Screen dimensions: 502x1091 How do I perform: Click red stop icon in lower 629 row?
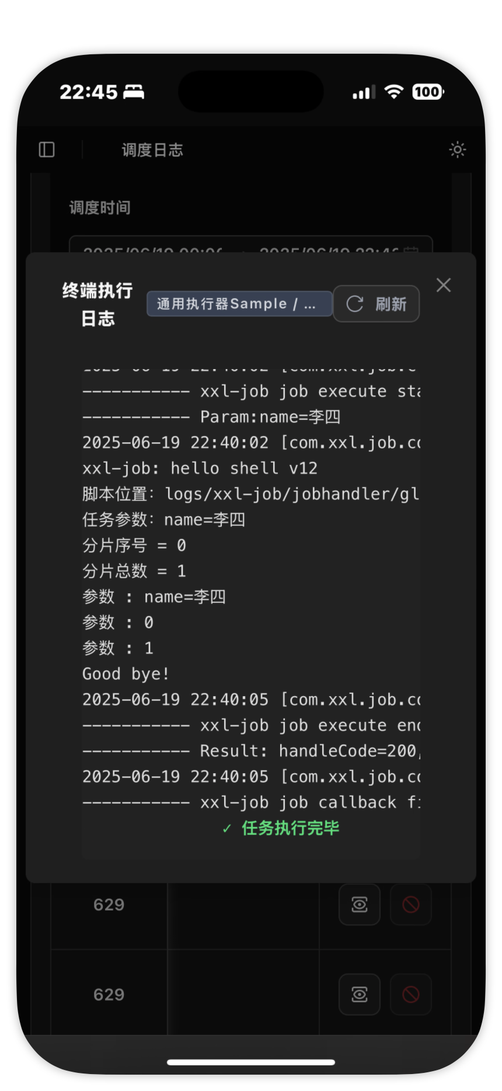[411, 995]
